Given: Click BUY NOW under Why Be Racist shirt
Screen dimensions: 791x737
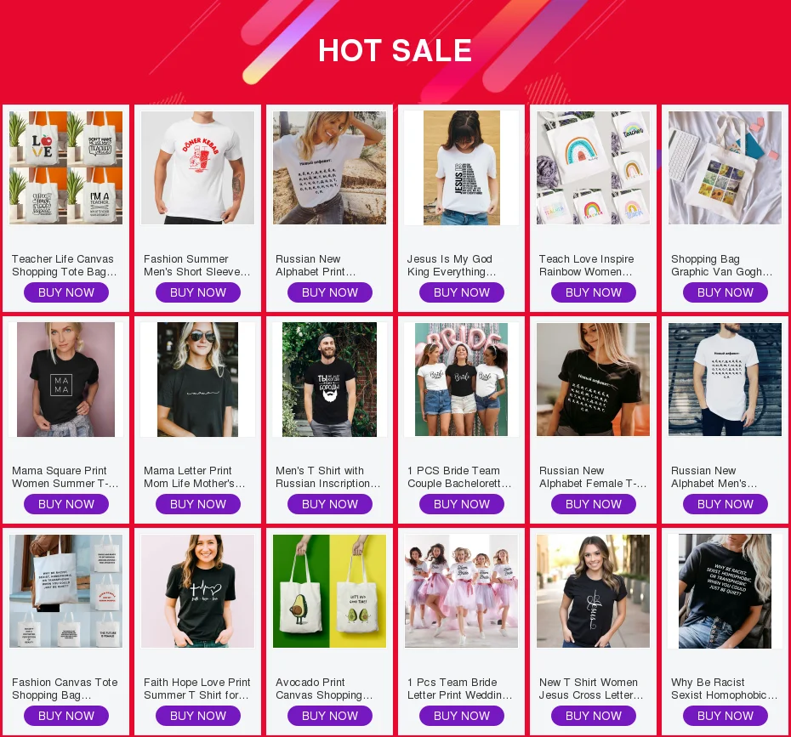Looking at the screenshot, I should (726, 716).
